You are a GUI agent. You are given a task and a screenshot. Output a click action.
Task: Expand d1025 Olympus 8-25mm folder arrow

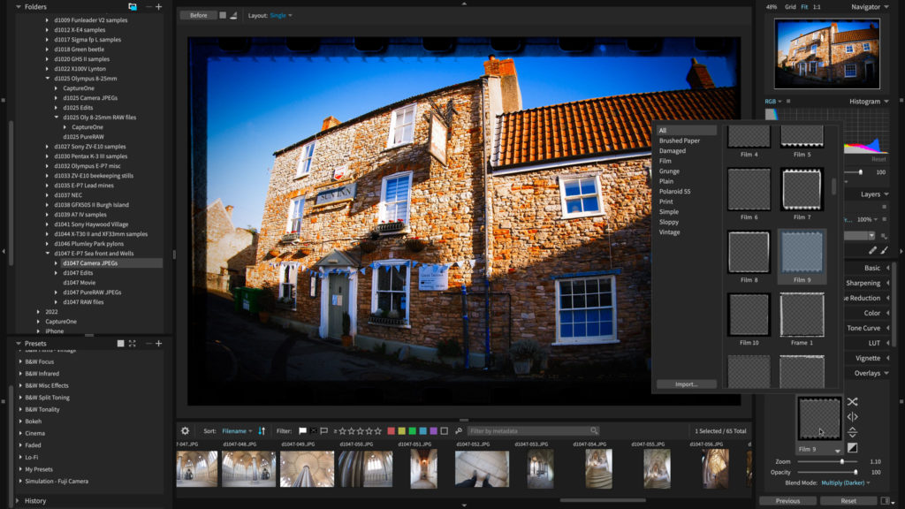tap(48, 79)
